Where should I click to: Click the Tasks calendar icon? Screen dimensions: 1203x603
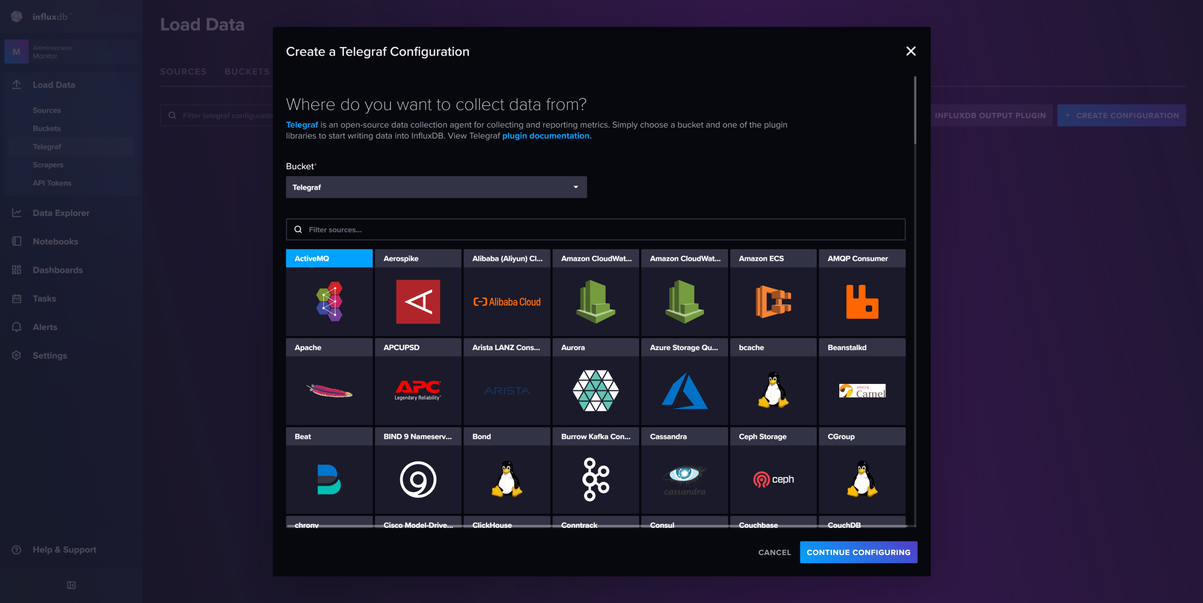point(16,298)
